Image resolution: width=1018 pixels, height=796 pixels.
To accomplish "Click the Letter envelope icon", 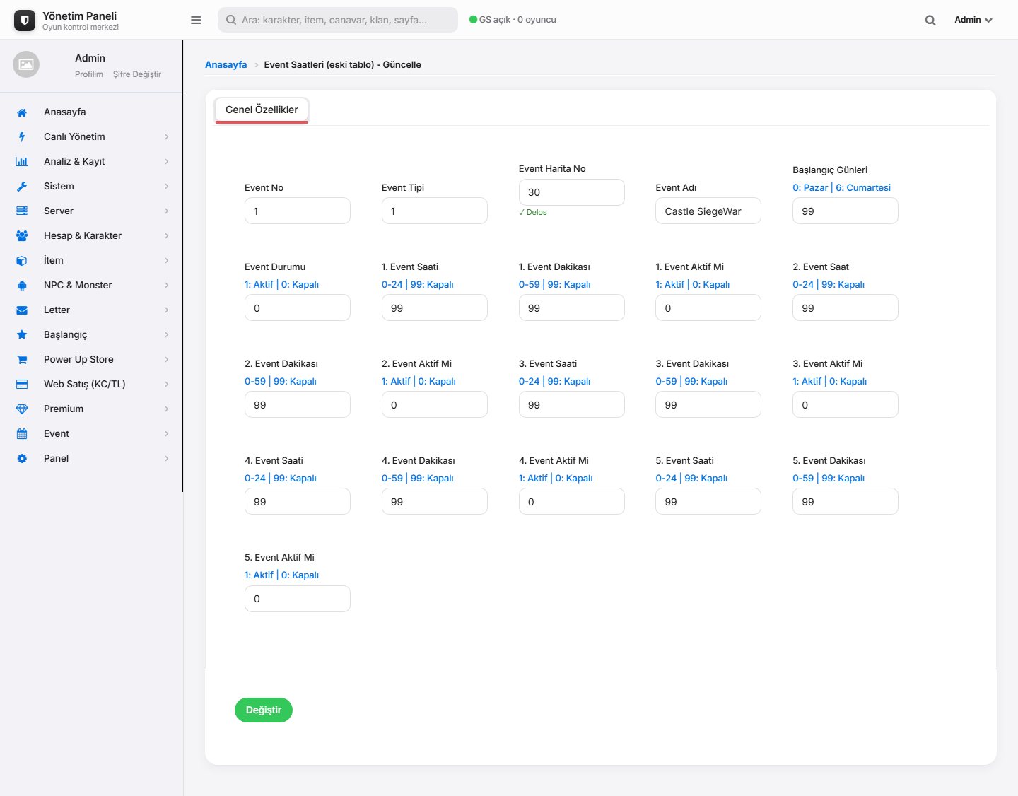I will (22, 310).
